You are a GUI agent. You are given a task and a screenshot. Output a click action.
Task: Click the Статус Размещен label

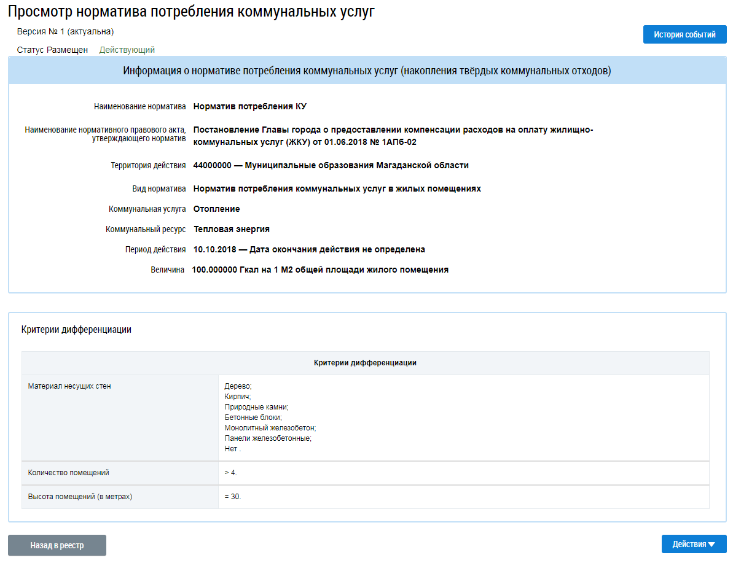52,50
